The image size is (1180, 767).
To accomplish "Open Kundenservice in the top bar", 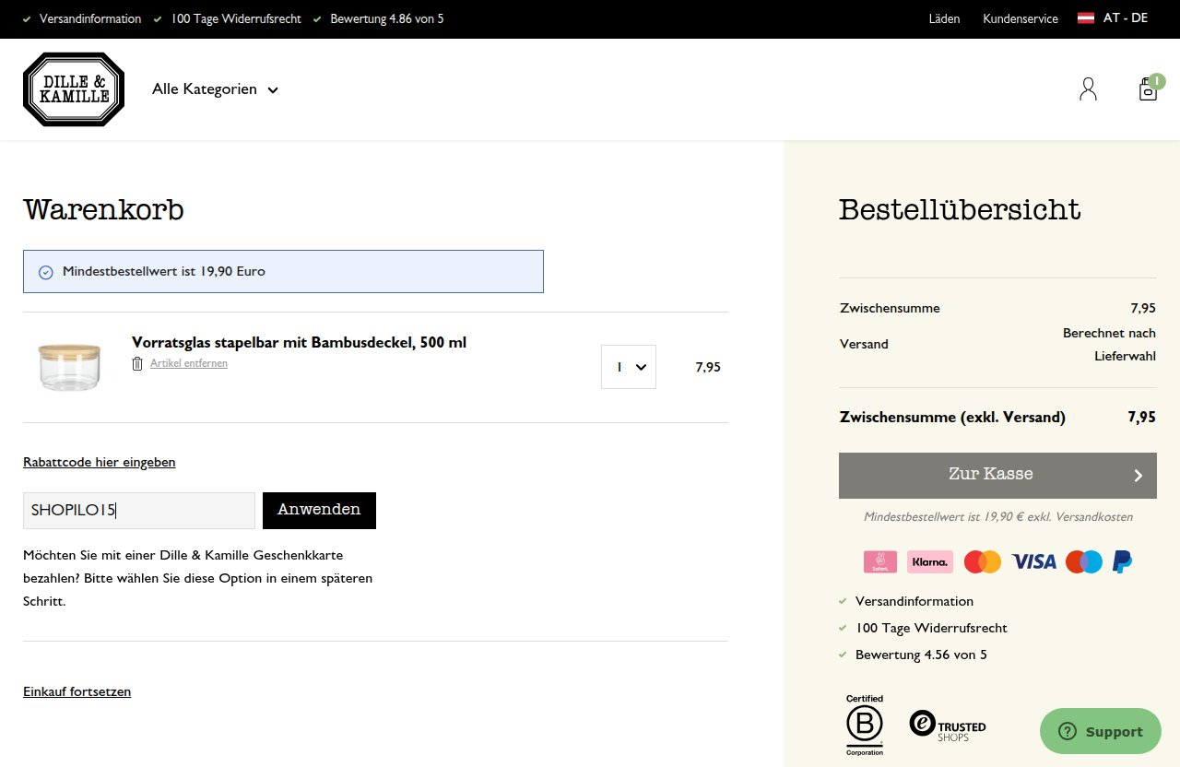I will 1021,18.
